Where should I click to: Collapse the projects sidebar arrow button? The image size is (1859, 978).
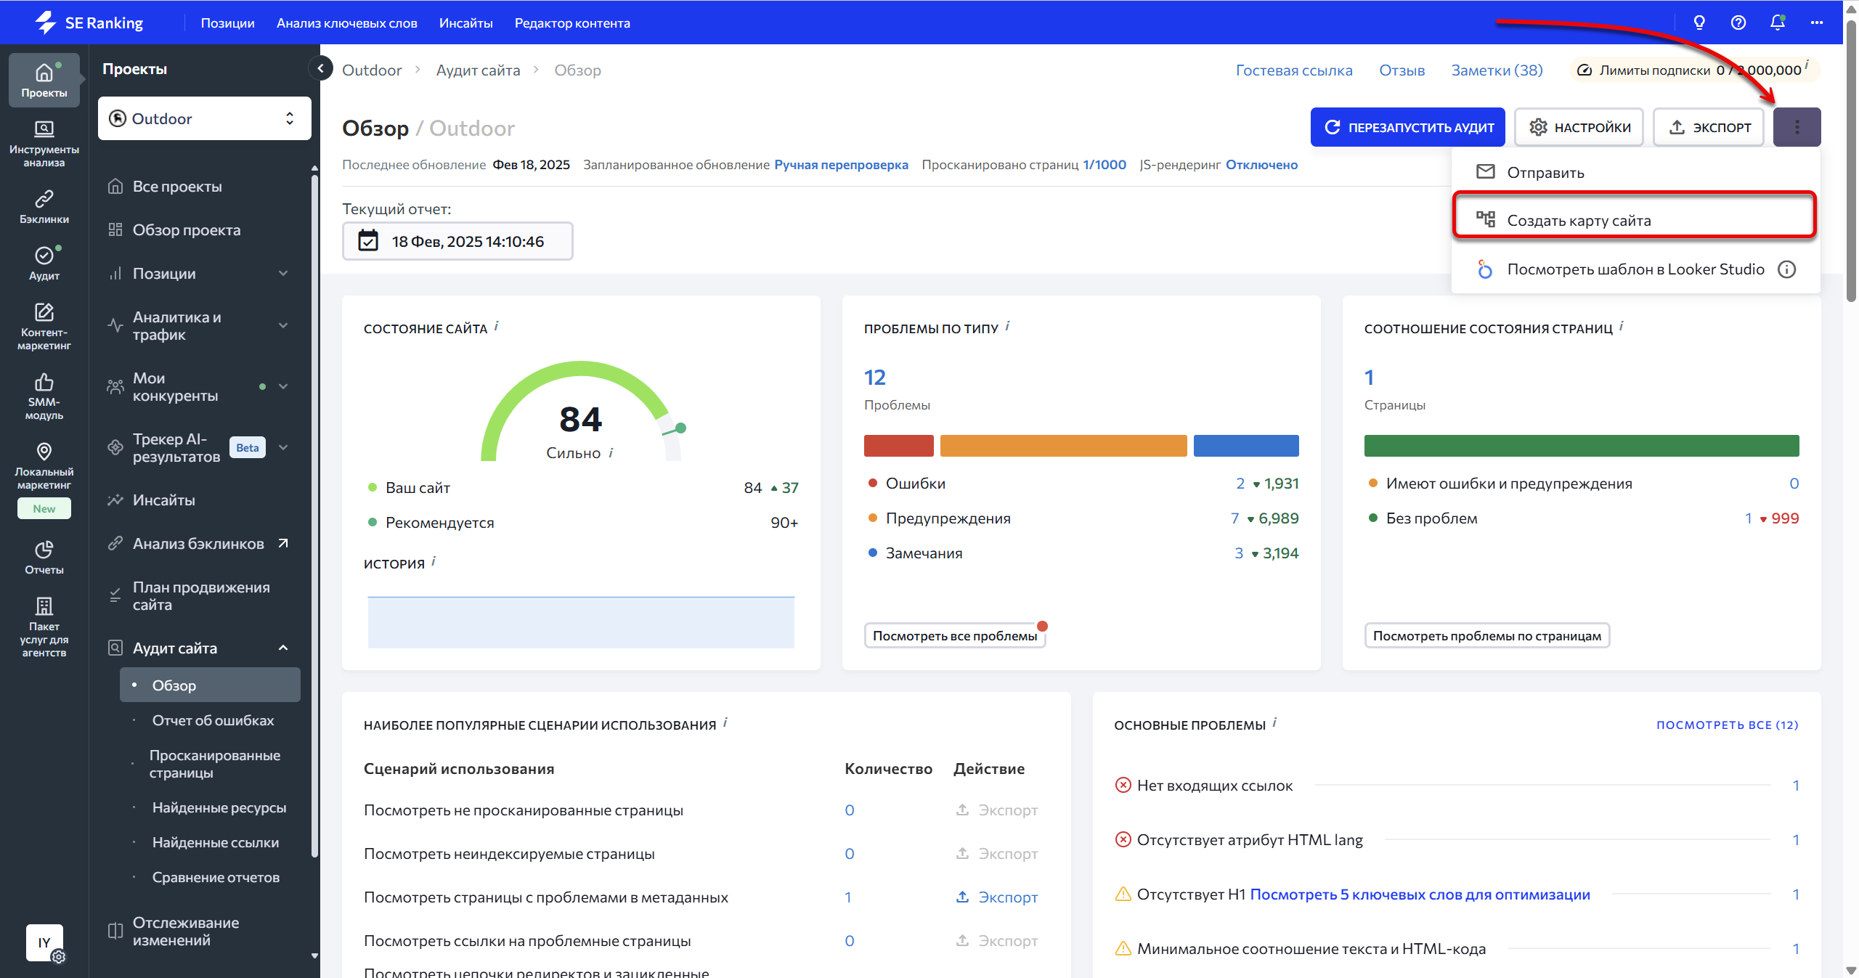point(320,68)
